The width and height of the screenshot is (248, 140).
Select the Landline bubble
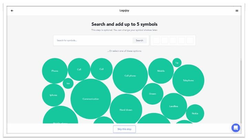click(174, 106)
